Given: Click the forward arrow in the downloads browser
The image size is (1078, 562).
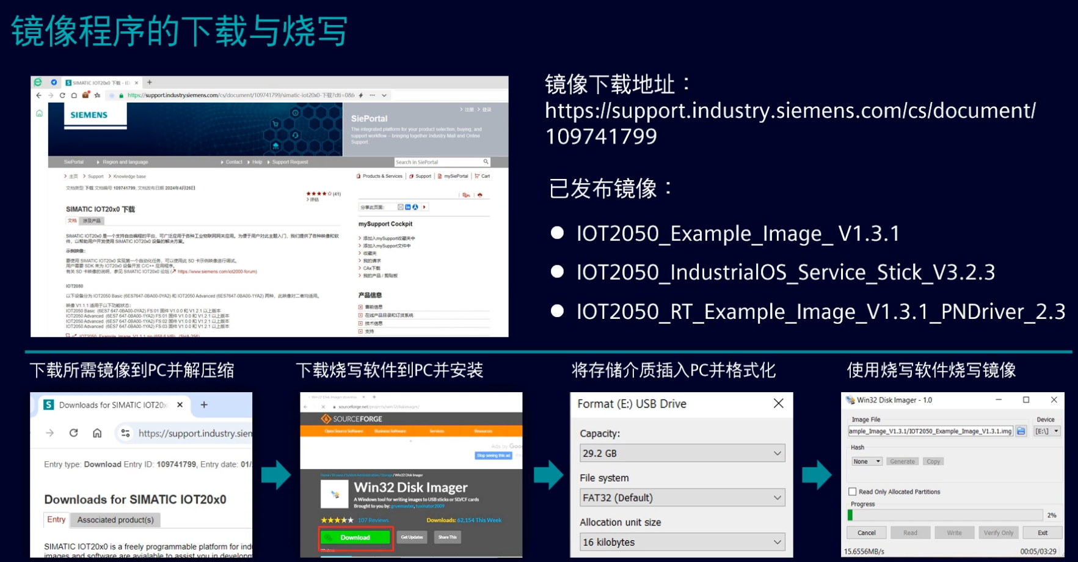Looking at the screenshot, I should pos(50,433).
